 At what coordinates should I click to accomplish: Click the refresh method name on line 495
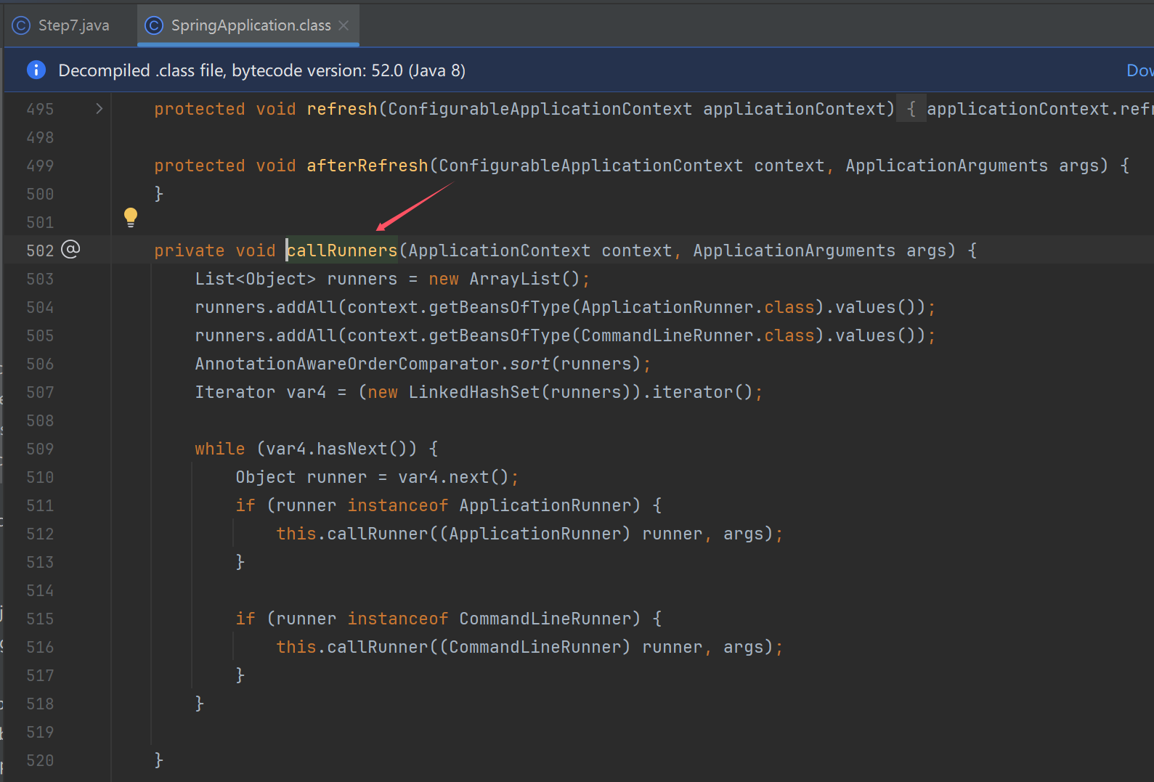tap(342, 109)
